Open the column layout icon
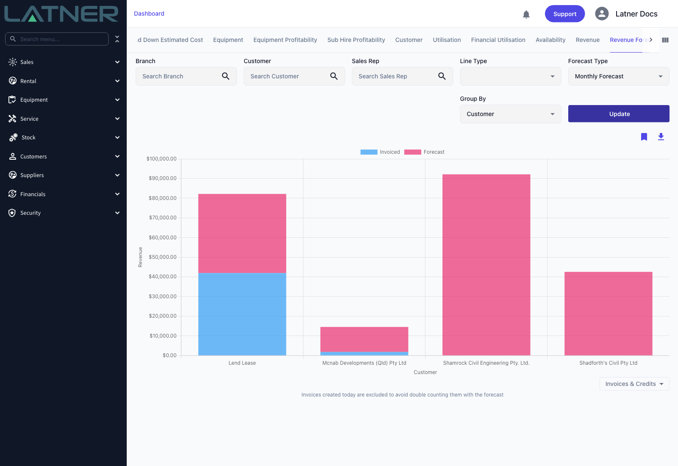Viewport: 678px width, 466px height. [x=665, y=40]
